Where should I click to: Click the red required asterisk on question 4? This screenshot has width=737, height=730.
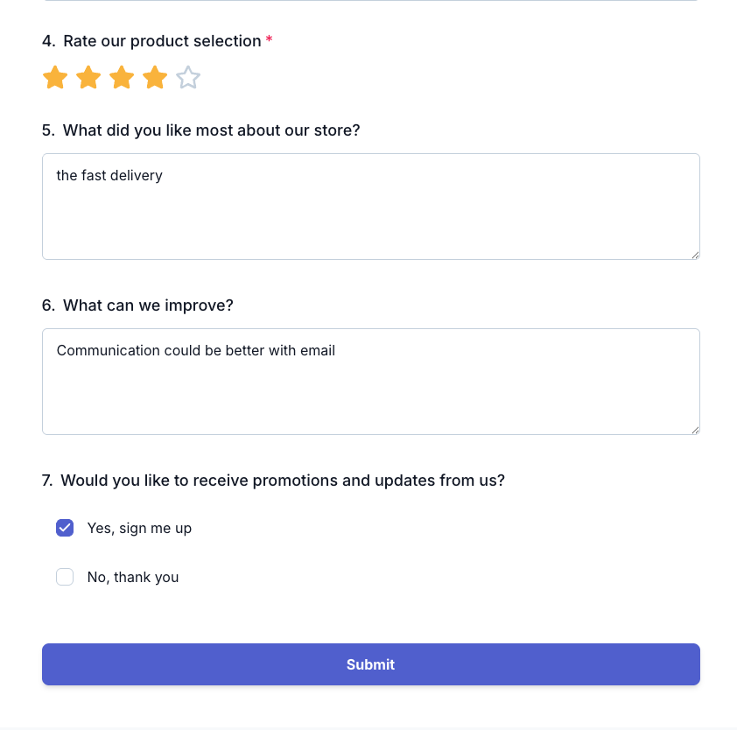coord(269,40)
